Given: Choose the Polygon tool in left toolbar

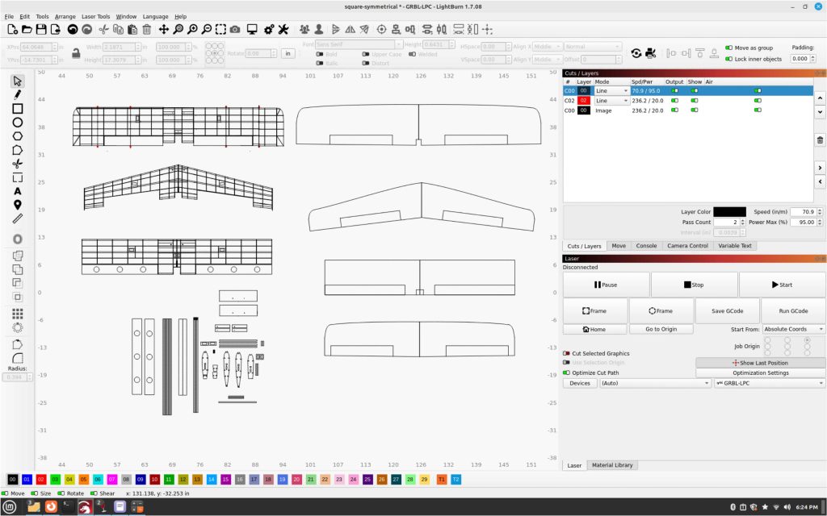Looking at the screenshot, I should [18, 136].
